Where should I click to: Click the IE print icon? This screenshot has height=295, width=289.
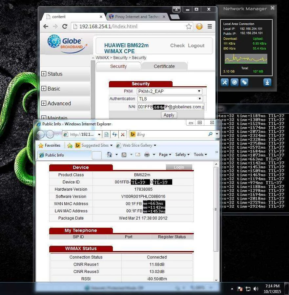(x=147, y=155)
